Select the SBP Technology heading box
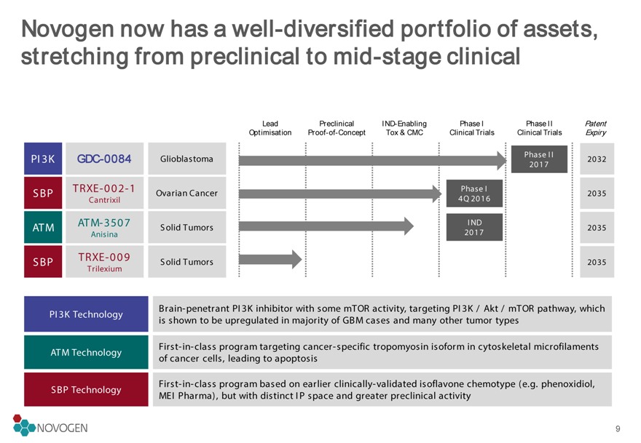 [86, 389]
